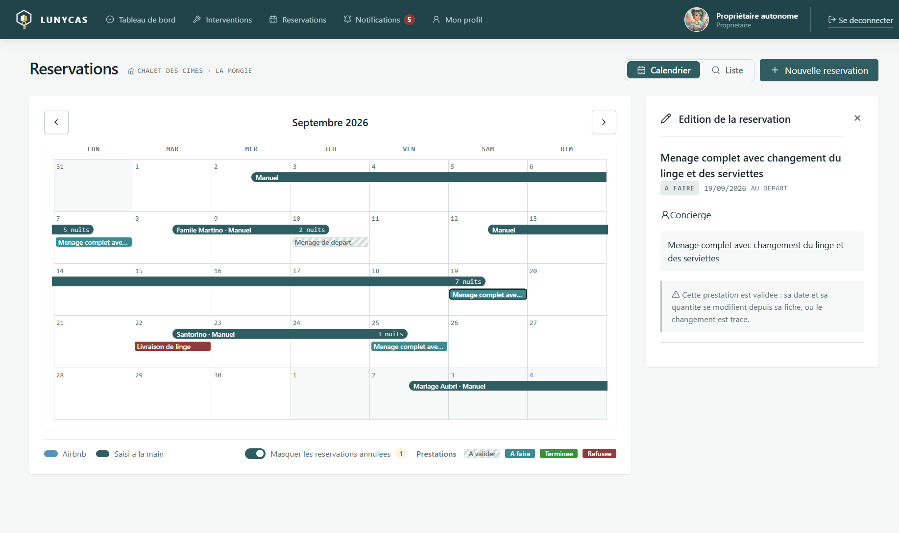Go to next month arrow

(604, 122)
